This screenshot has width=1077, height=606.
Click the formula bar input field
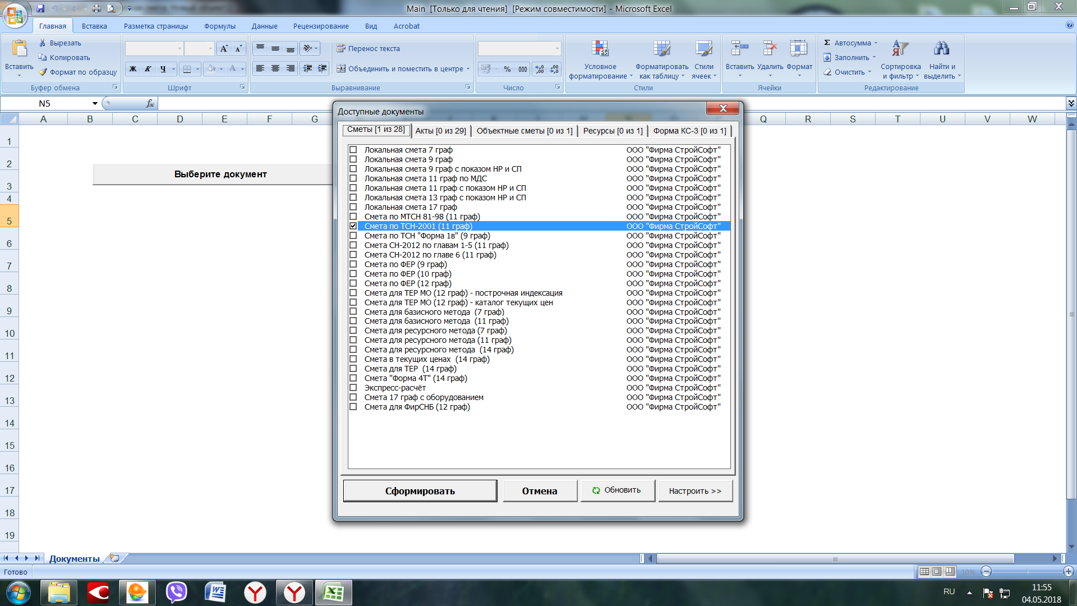point(611,103)
